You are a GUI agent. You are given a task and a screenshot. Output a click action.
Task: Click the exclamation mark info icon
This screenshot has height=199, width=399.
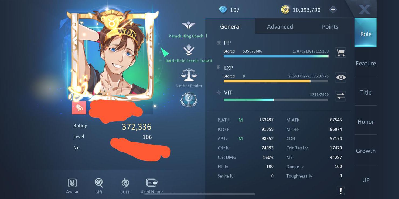(x=341, y=191)
